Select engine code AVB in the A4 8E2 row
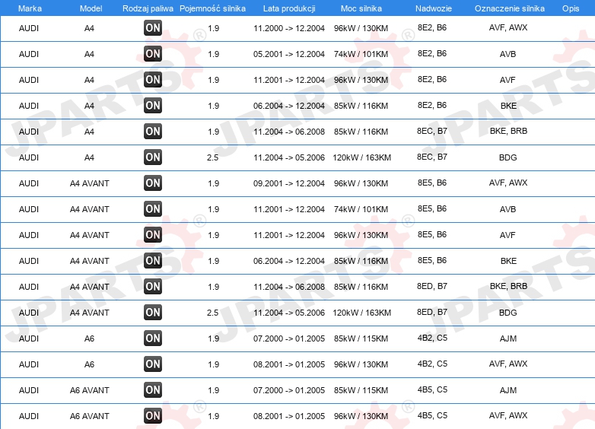Image resolution: width=595 pixels, height=429 pixels. (x=508, y=54)
